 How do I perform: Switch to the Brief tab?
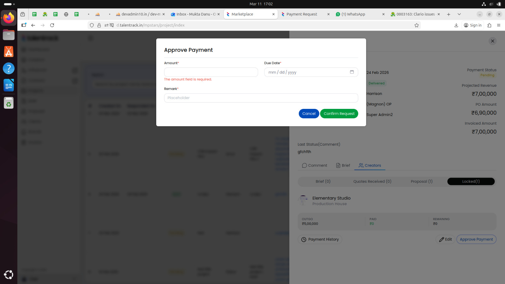[x=343, y=165]
